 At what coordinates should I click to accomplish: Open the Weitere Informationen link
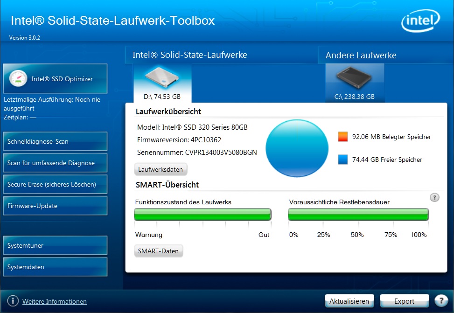[55, 301]
